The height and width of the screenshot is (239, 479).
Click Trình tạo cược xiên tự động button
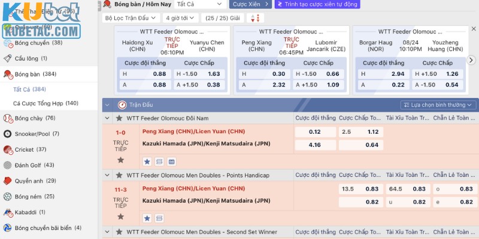click(317, 4)
